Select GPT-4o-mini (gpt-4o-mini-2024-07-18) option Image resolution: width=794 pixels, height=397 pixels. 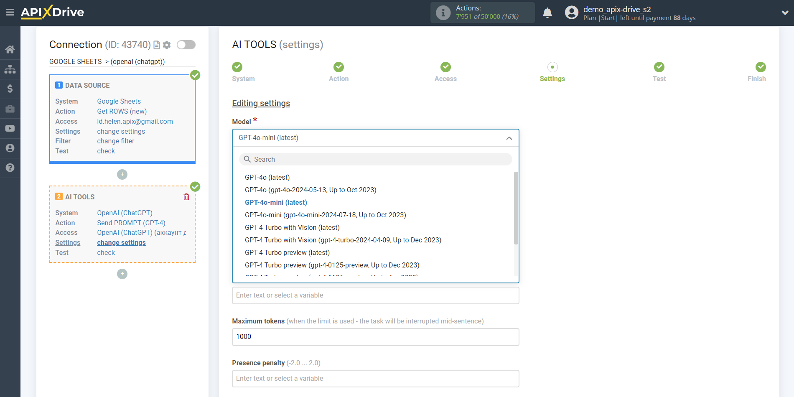326,215
